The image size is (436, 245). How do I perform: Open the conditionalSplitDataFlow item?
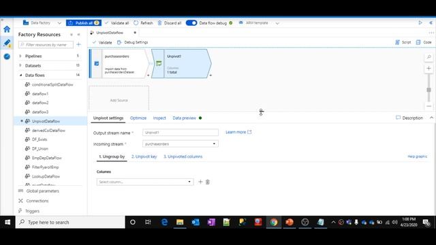coord(52,84)
